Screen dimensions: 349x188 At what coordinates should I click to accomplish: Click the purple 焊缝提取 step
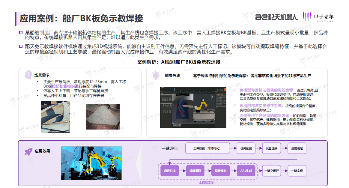tap(195, 171)
